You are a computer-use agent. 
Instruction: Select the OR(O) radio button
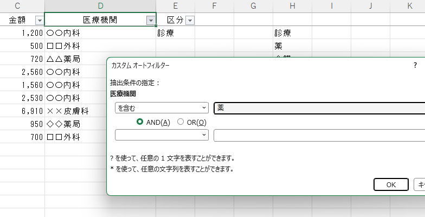tap(181, 122)
